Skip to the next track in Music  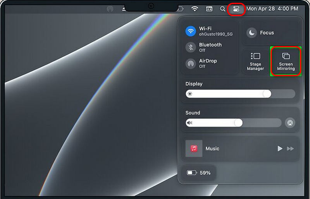290,149
